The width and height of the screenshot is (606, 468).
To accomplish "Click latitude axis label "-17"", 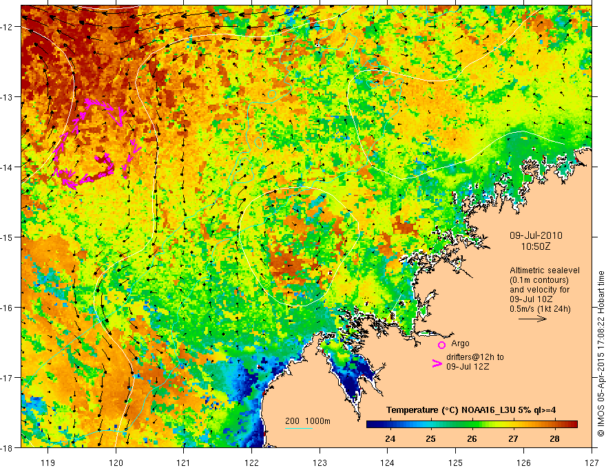I will [x=8, y=378].
